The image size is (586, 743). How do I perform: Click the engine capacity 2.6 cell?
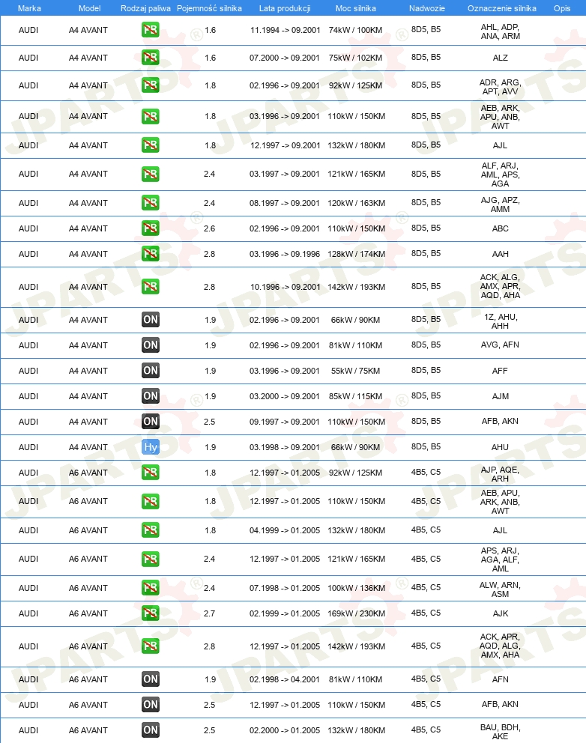(210, 228)
